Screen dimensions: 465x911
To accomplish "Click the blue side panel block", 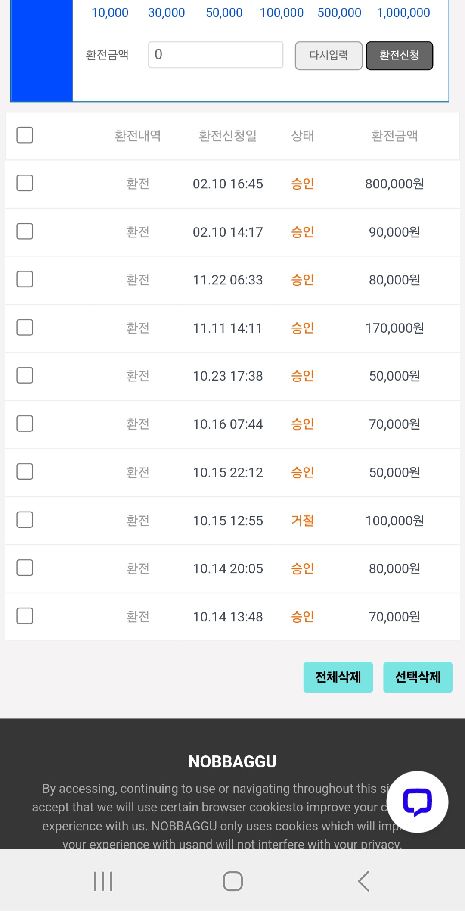I will (42, 50).
